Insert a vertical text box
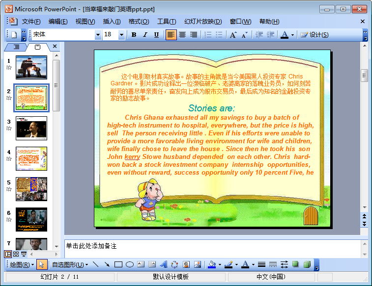 (x=152, y=264)
